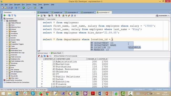Select Oracle NoSQL Connections item
This screenshot has height=96, width=171.
(14, 80)
